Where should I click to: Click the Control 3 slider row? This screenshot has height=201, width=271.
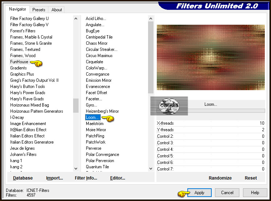(x=211, y=143)
